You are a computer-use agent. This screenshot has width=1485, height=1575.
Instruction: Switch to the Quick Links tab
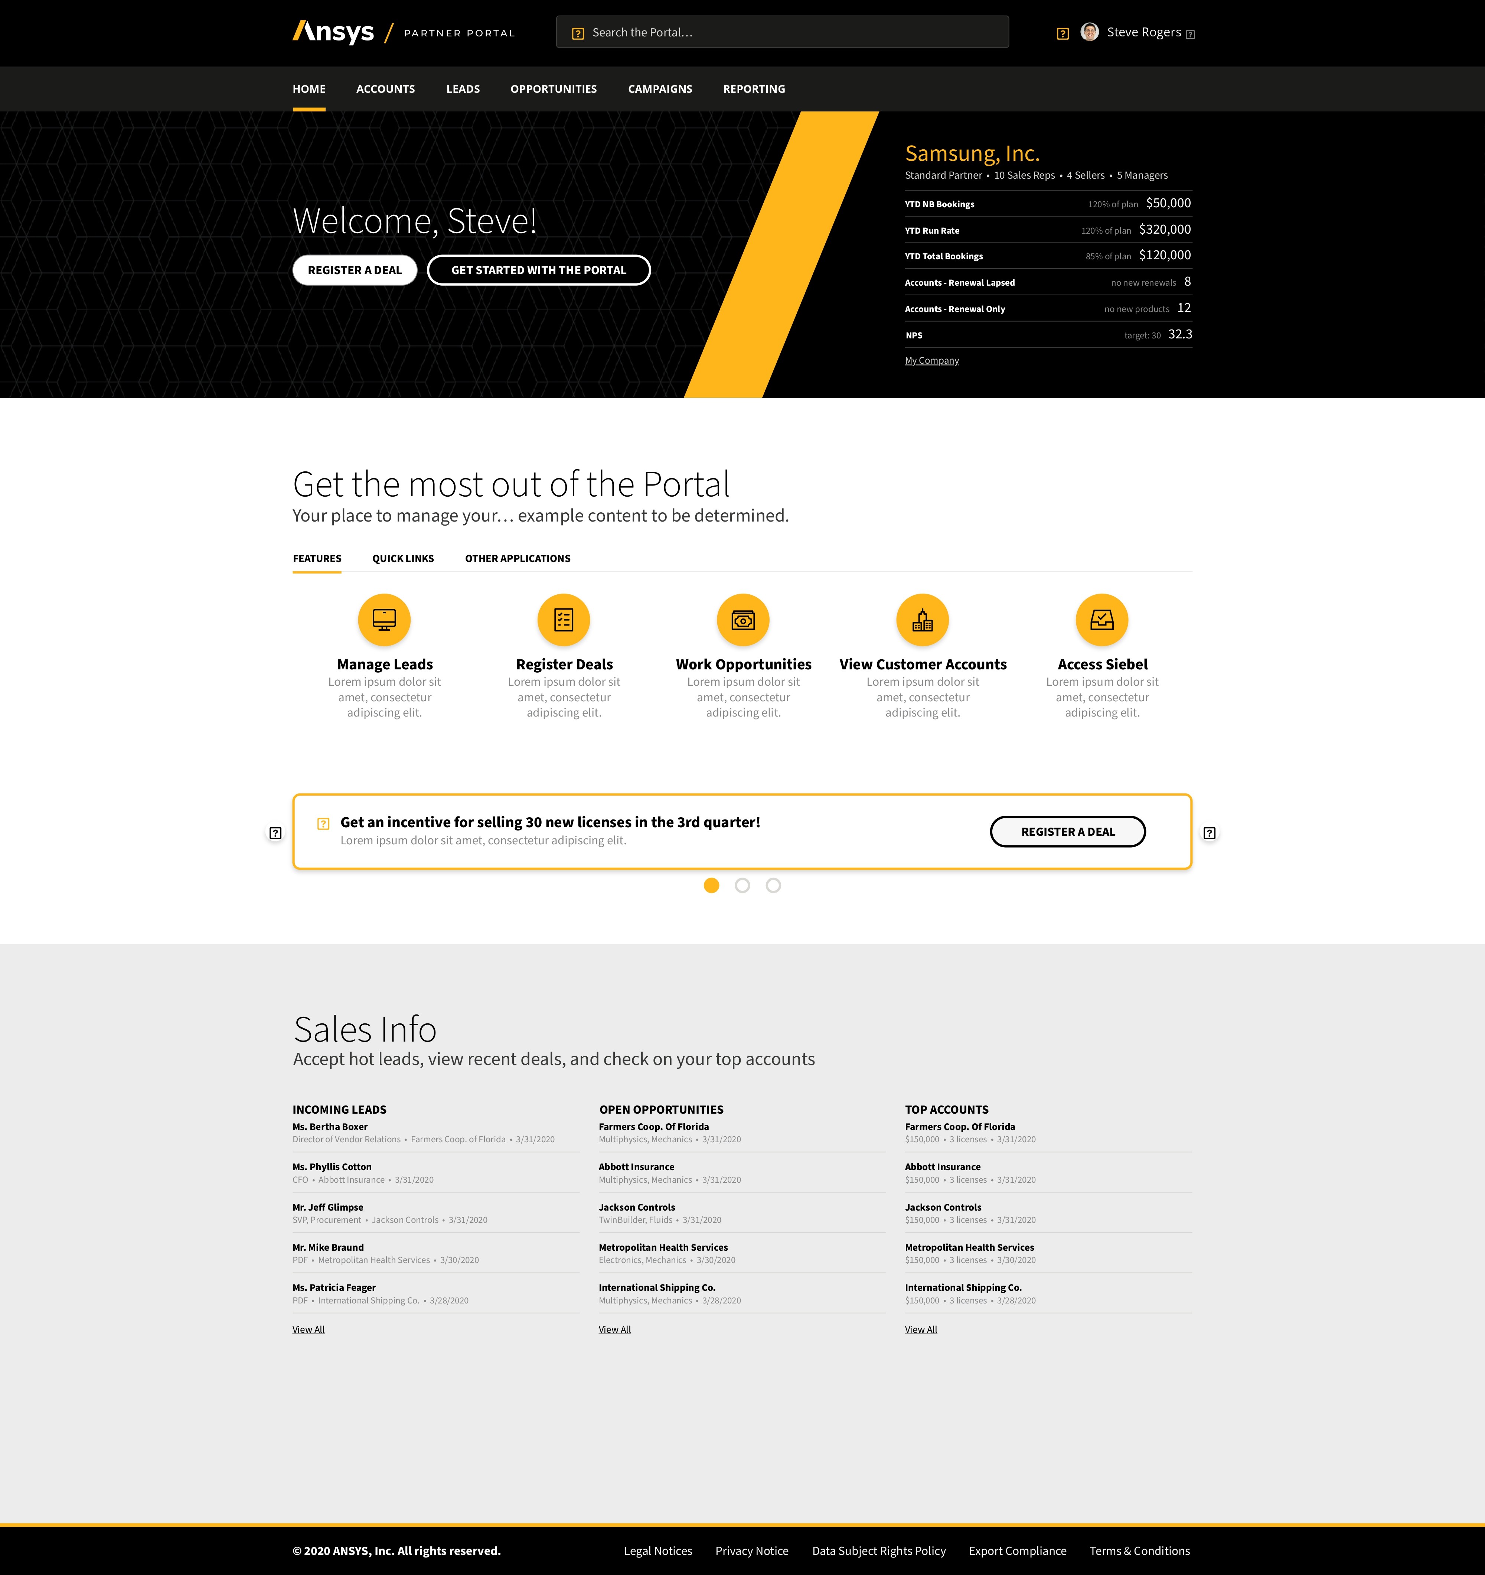403,559
